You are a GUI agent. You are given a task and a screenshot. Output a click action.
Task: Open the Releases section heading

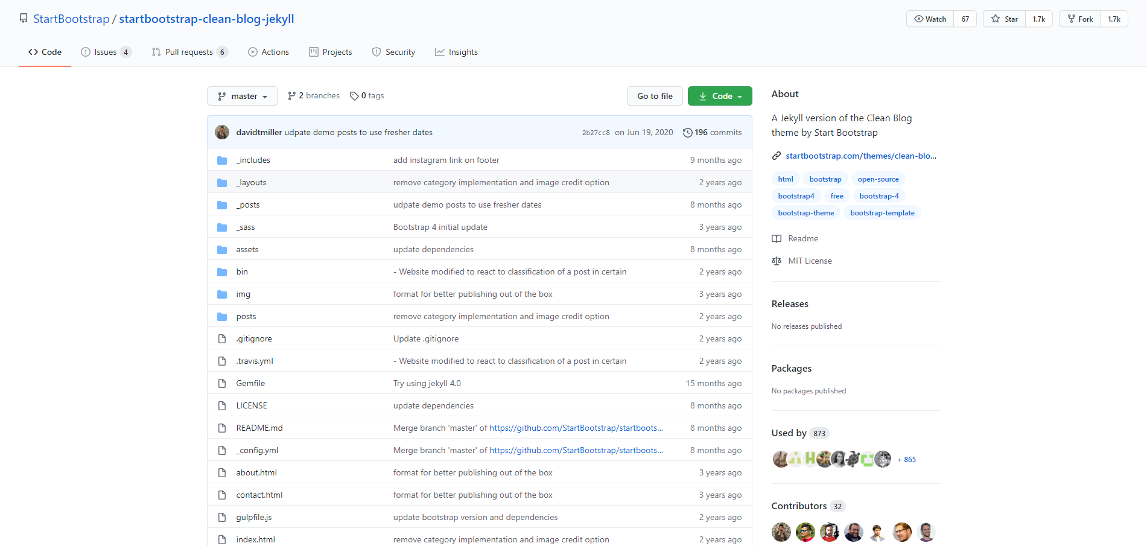tap(790, 303)
